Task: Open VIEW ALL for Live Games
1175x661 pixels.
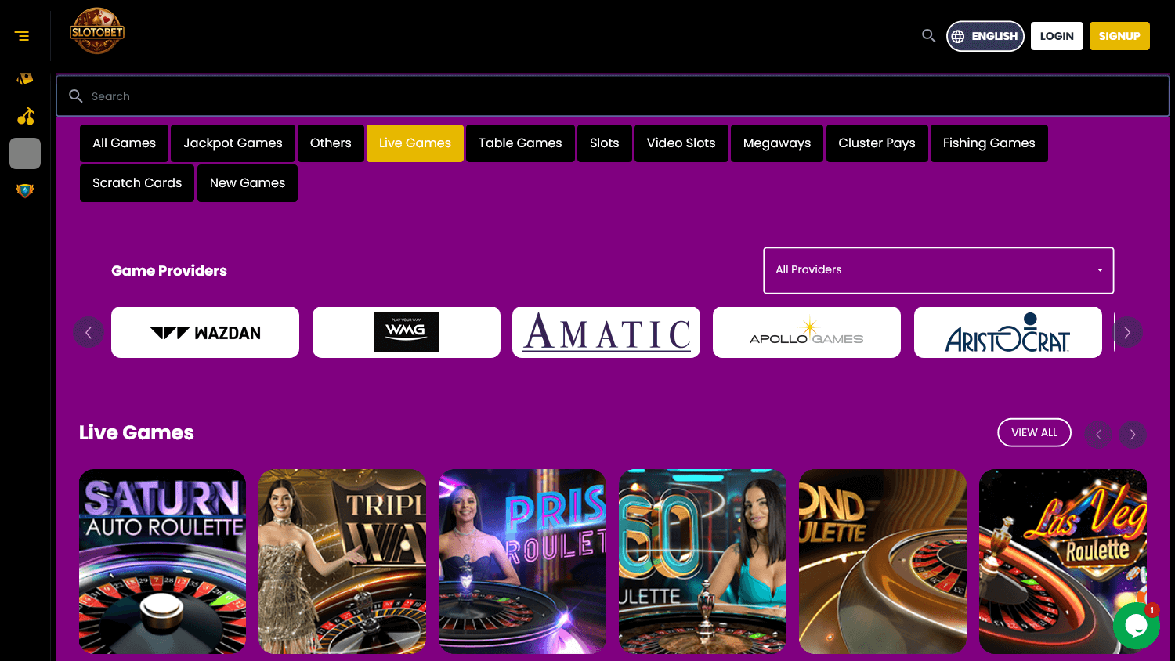Action: point(1034,432)
